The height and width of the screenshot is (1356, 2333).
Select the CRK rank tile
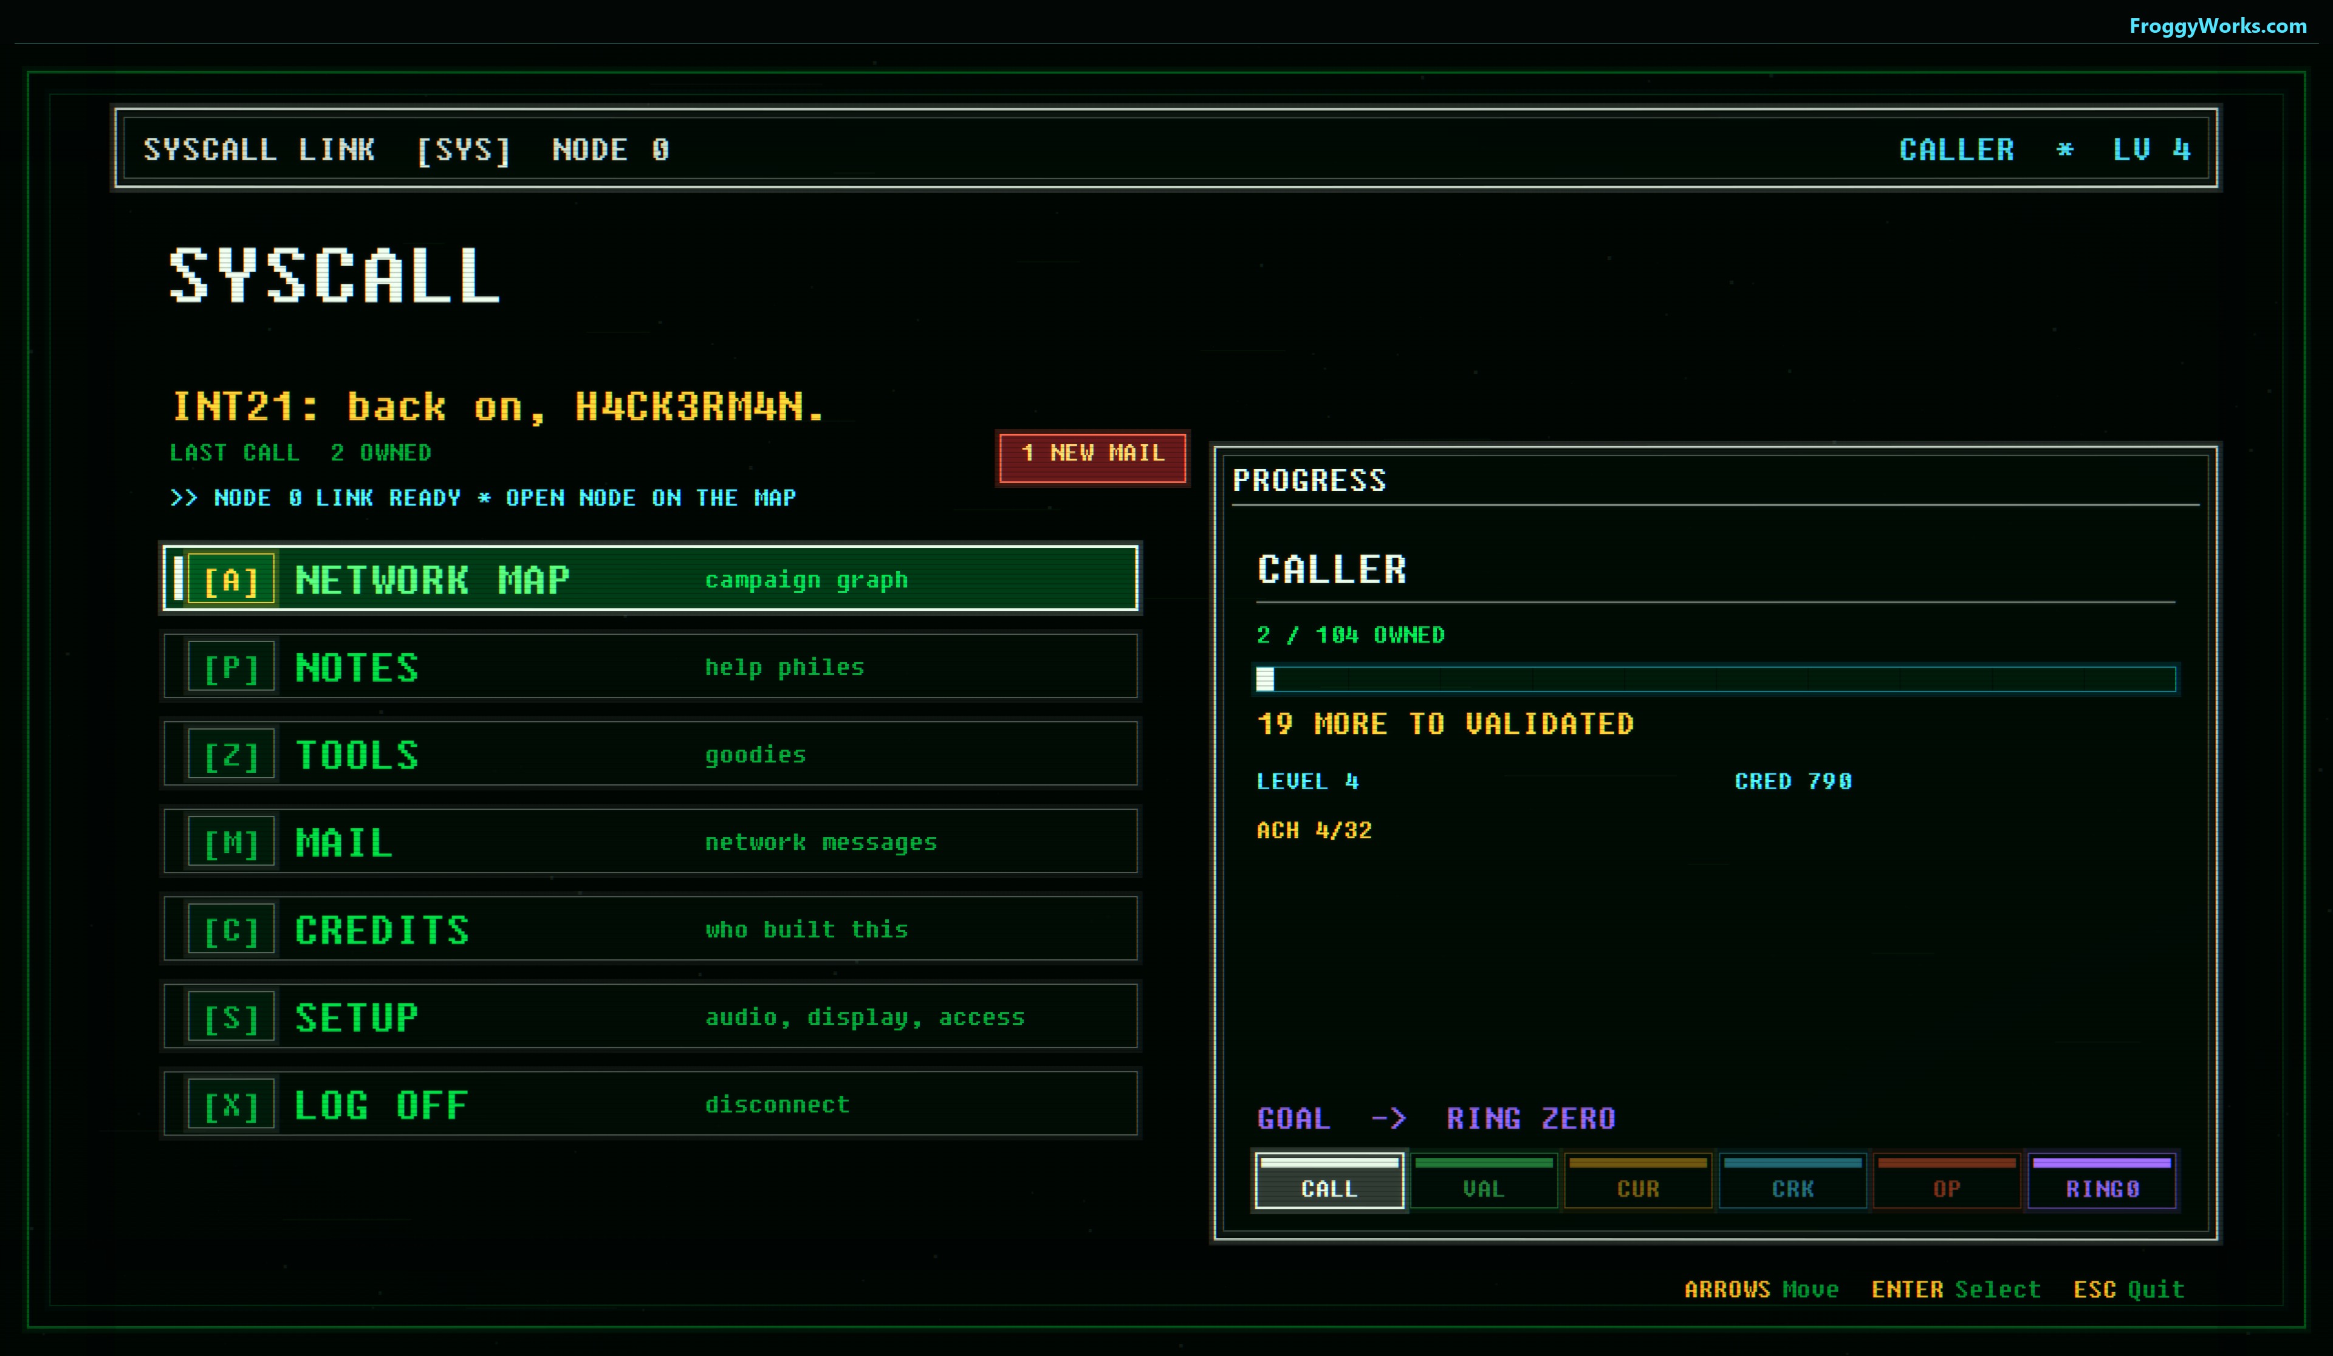(1793, 1180)
